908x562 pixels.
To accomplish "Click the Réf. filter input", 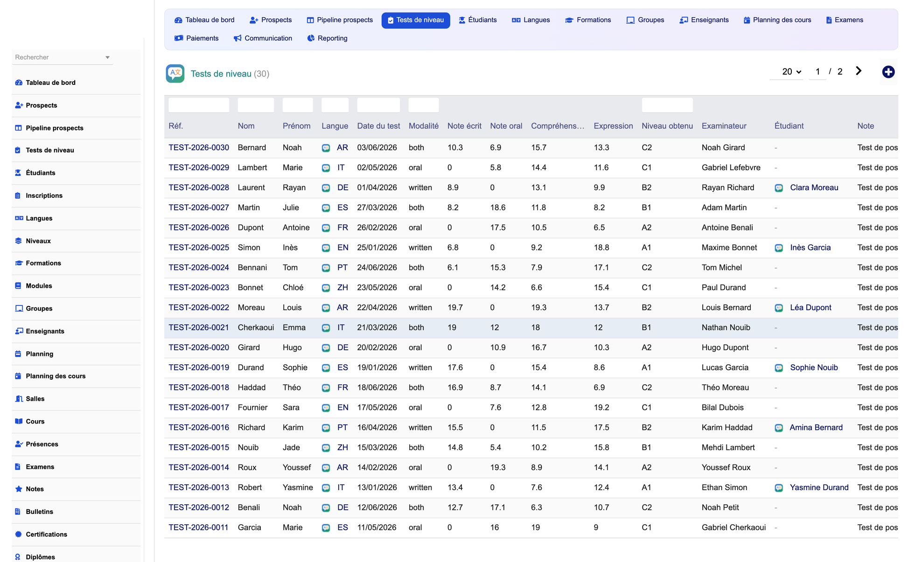I will [199, 105].
